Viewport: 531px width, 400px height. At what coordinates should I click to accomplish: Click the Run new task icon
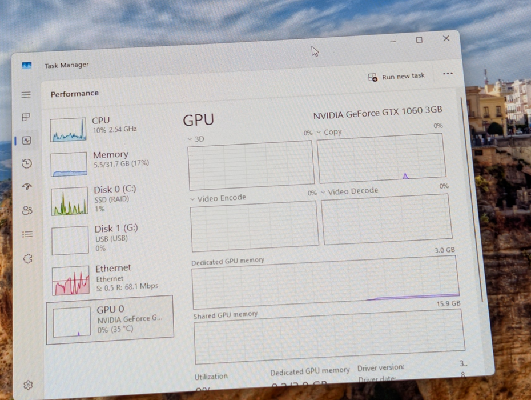pyautogui.click(x=372, y=78)
